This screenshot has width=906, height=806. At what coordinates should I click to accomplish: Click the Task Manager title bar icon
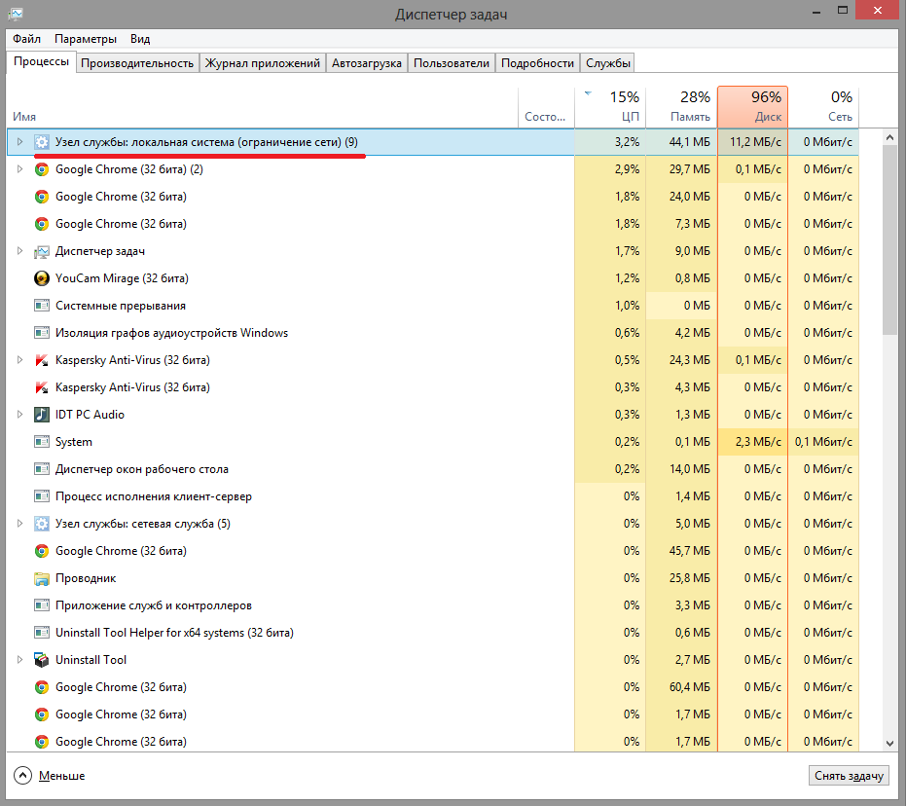click(x=16, y=13)
